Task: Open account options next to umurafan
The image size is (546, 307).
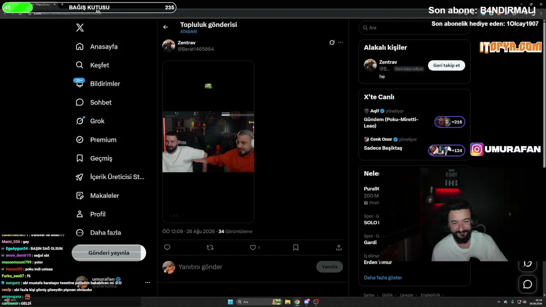Action: click(x=148, y=282)
